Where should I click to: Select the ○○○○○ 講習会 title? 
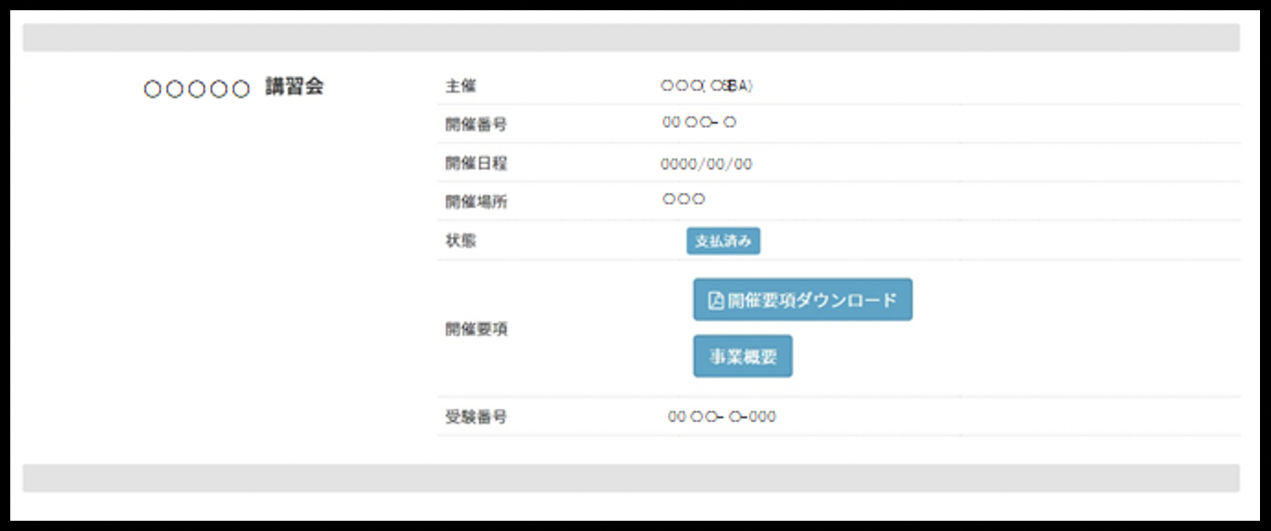tap(233, 88)
